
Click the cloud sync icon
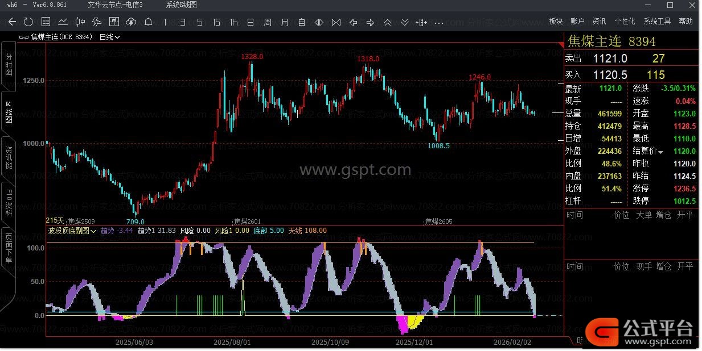131,22
